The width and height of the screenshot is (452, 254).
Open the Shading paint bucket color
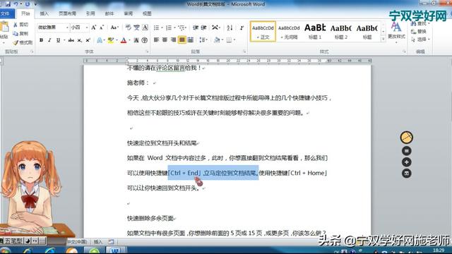[x=217, y=40]
